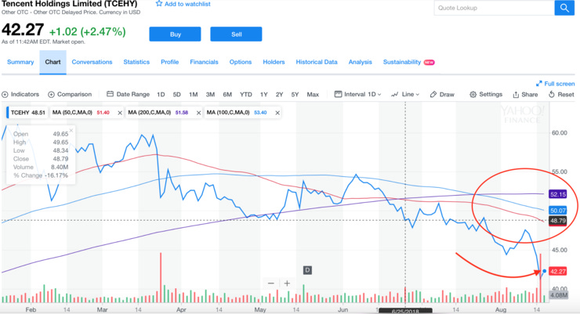Close the Open/High/Low tooltip panel
The width and height of the screenshot is (580, 314).
coord(71,130)
